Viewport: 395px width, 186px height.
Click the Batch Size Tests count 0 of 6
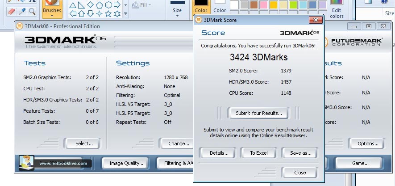(x=92, y=122)
